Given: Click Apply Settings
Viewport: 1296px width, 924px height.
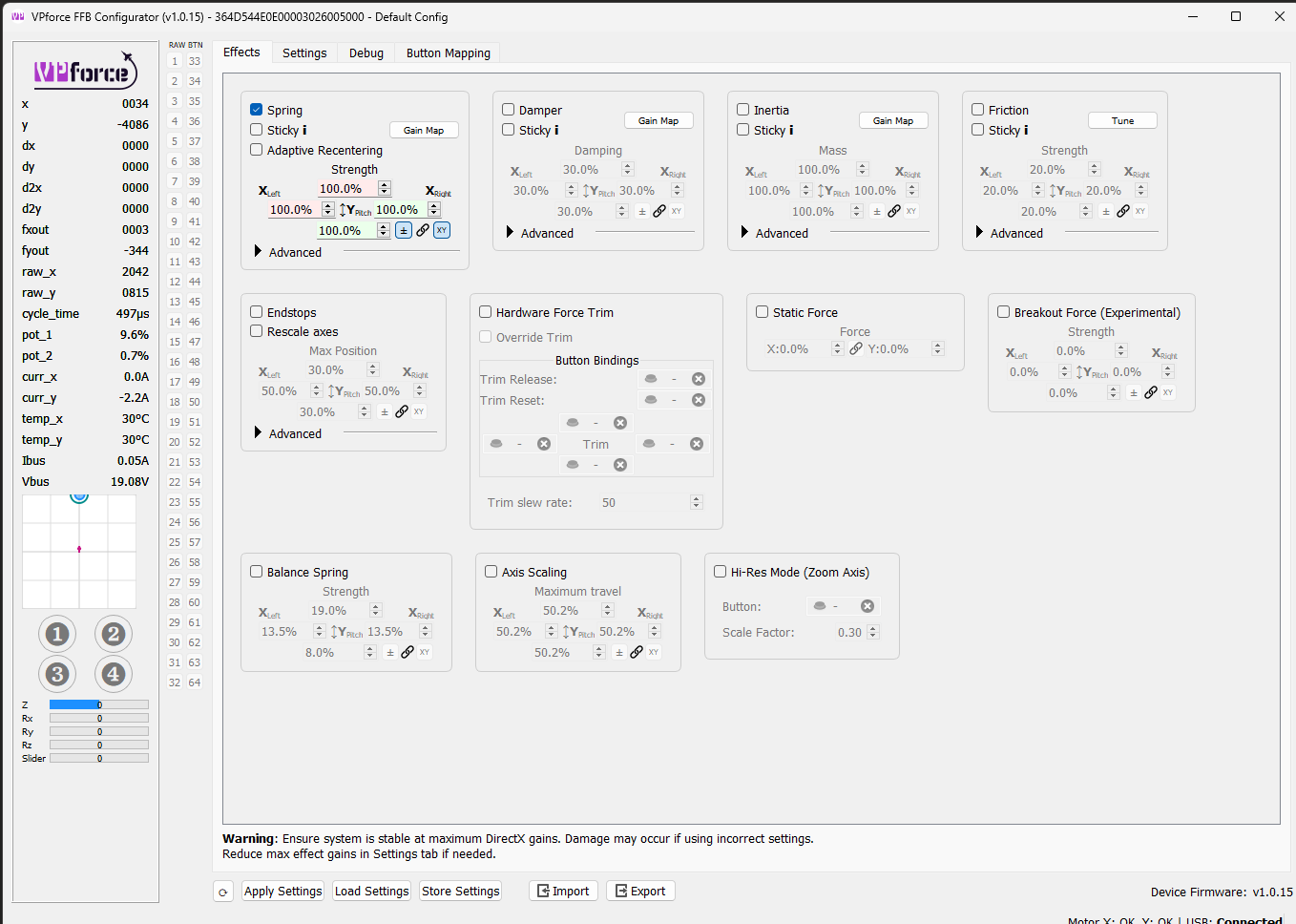Looking at the screenshot, I should tap(283, 892).
